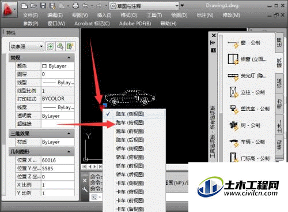Switch to the 电力 palette tab
The width and height of the screenshot is (288, 212).
pyautogui.click(x=279, y=103)
